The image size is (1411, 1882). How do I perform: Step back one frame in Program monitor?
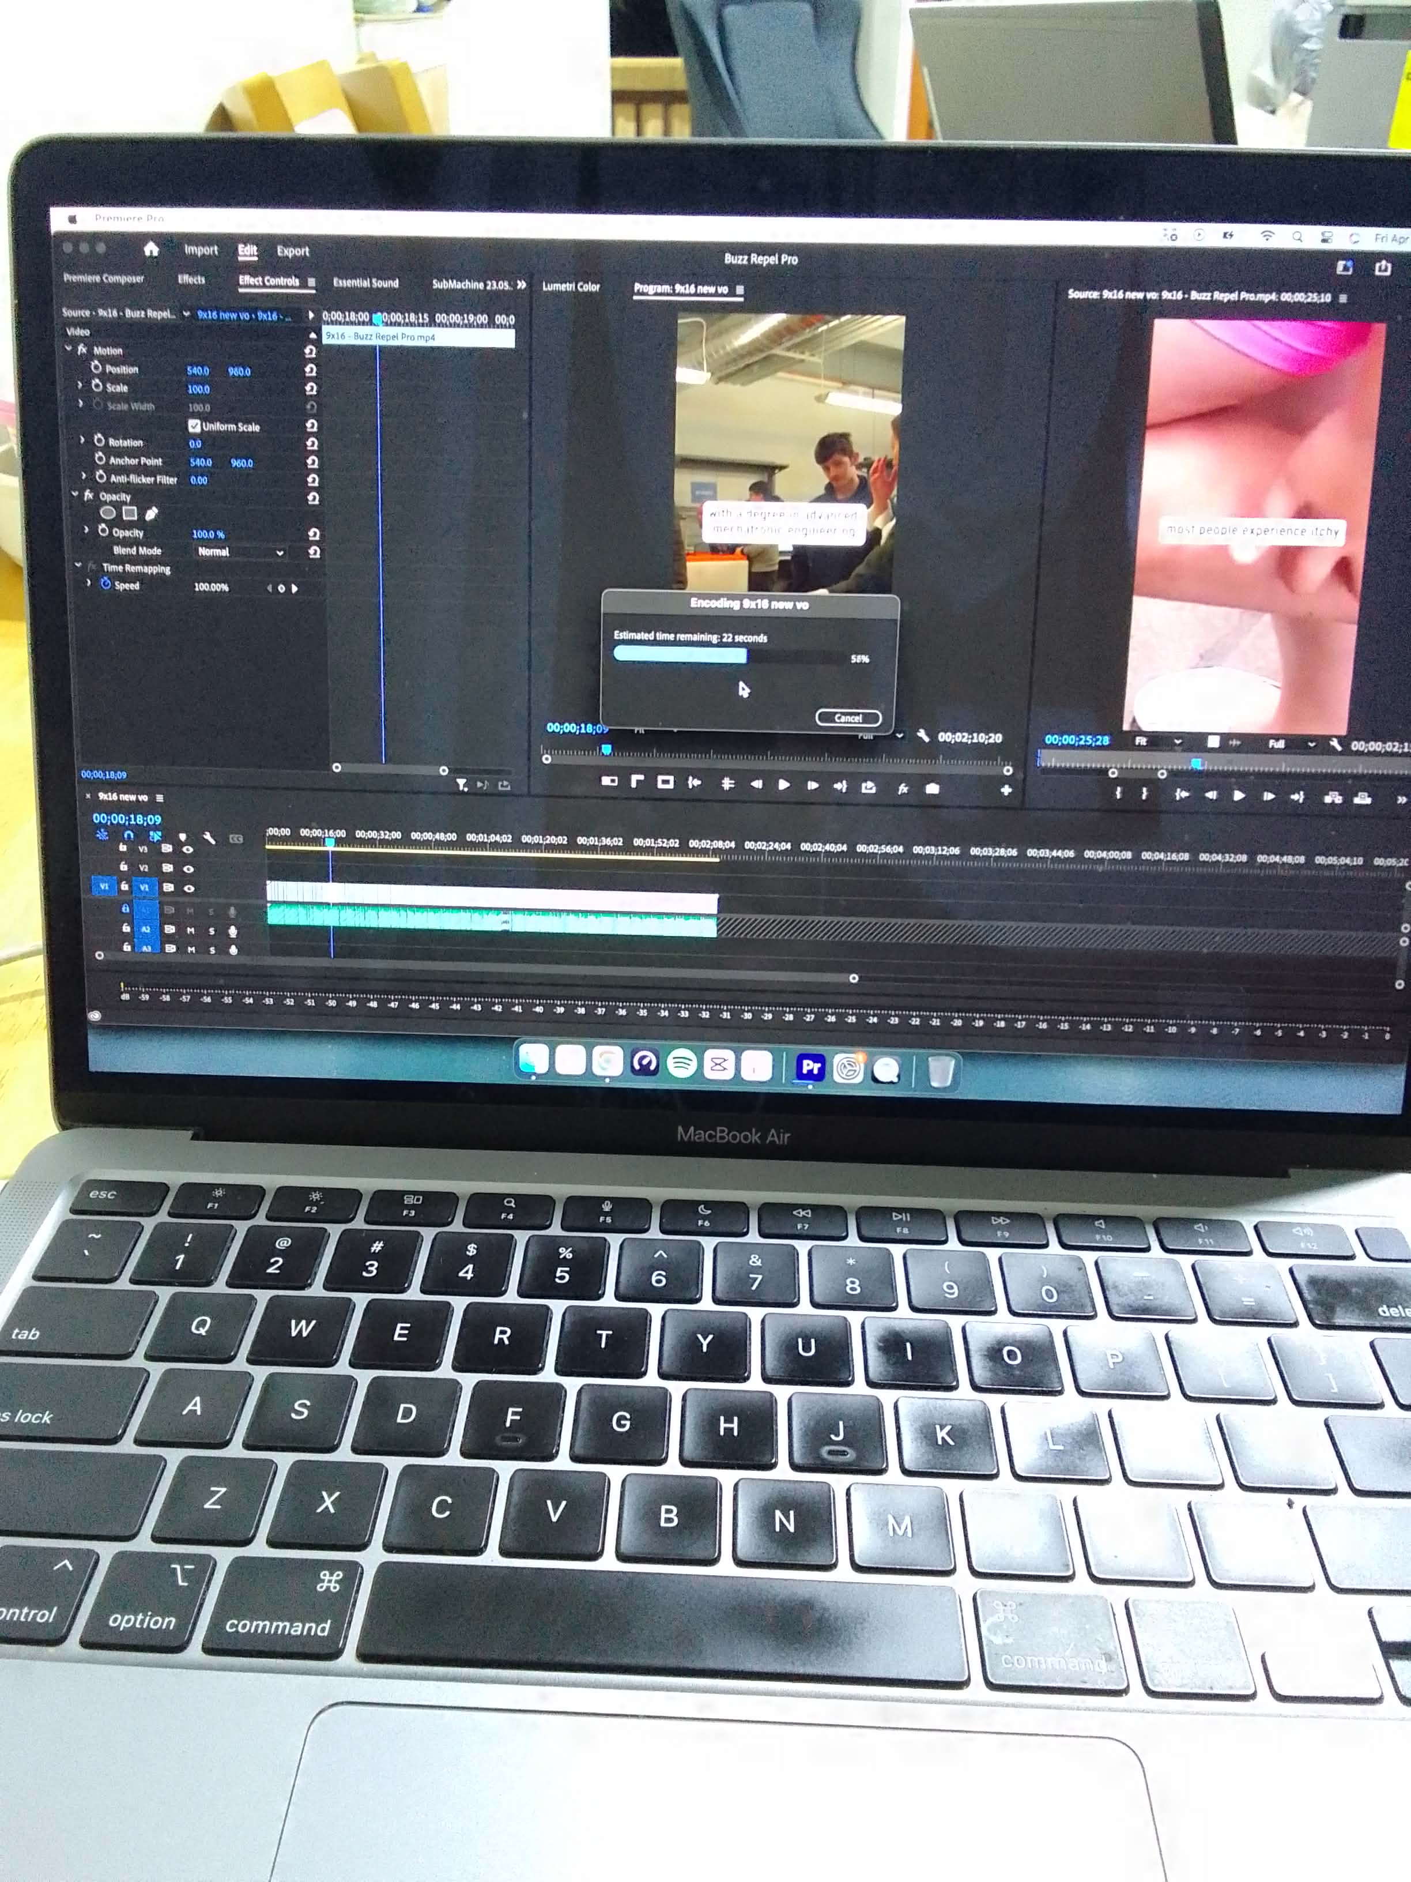[756, 784]
